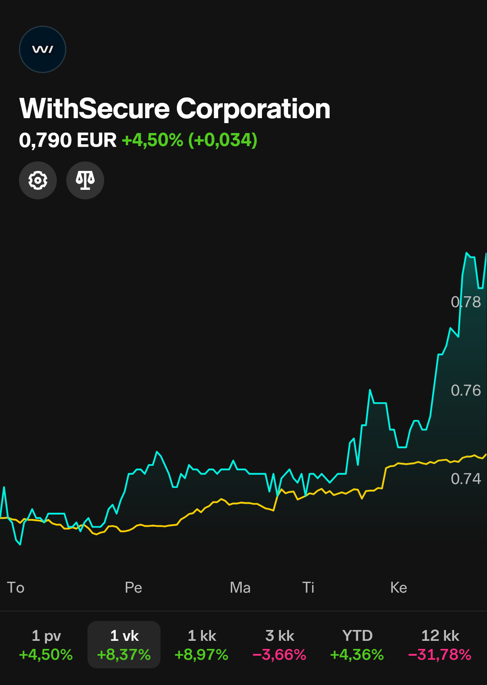Image resolution: width=487 pixels, height=685 pixels.
Task: Switch to the 3 kk period
Action: tap(280, 645)
